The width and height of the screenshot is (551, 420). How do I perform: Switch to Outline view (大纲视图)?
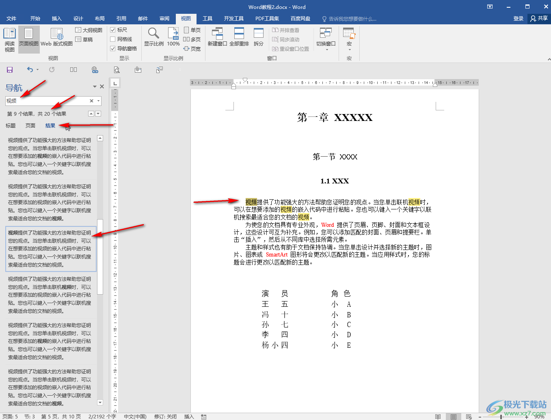coord(89,30)
